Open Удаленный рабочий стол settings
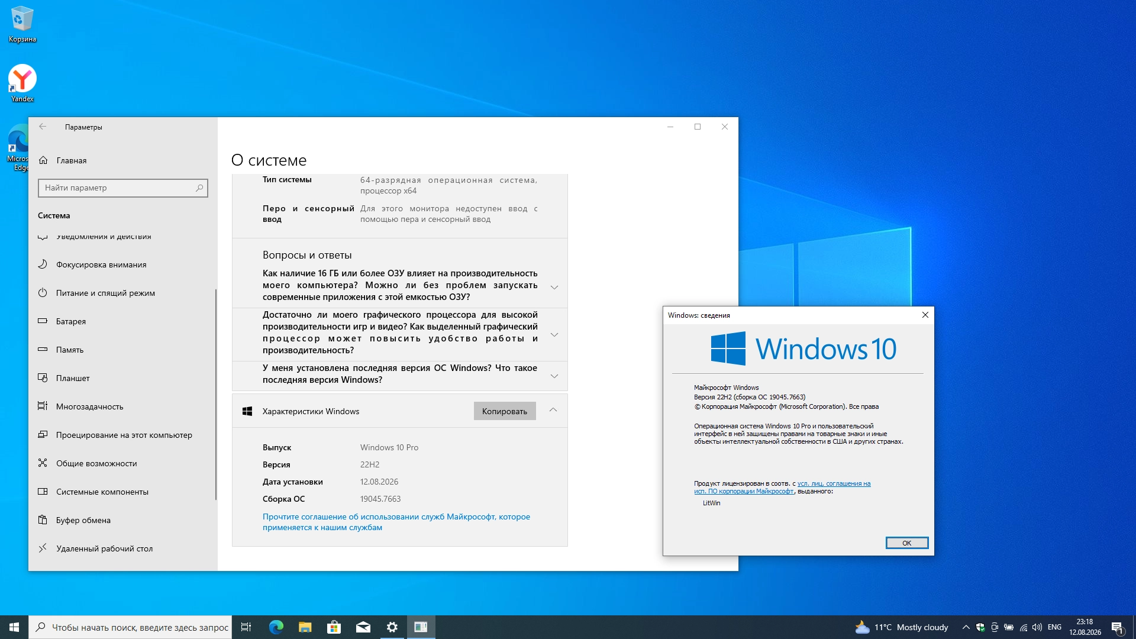The width and height of the screenshot is (1136, 639). point(123,548)
